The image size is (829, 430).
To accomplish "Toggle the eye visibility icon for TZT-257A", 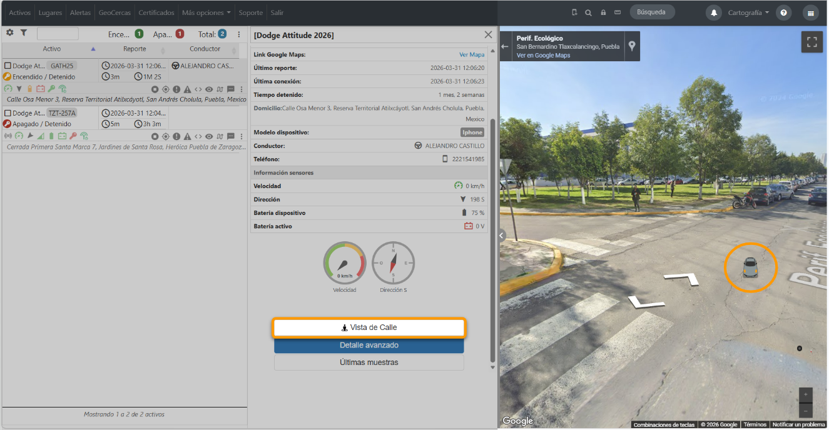I will pyautogui.click(x=209, y=136).
